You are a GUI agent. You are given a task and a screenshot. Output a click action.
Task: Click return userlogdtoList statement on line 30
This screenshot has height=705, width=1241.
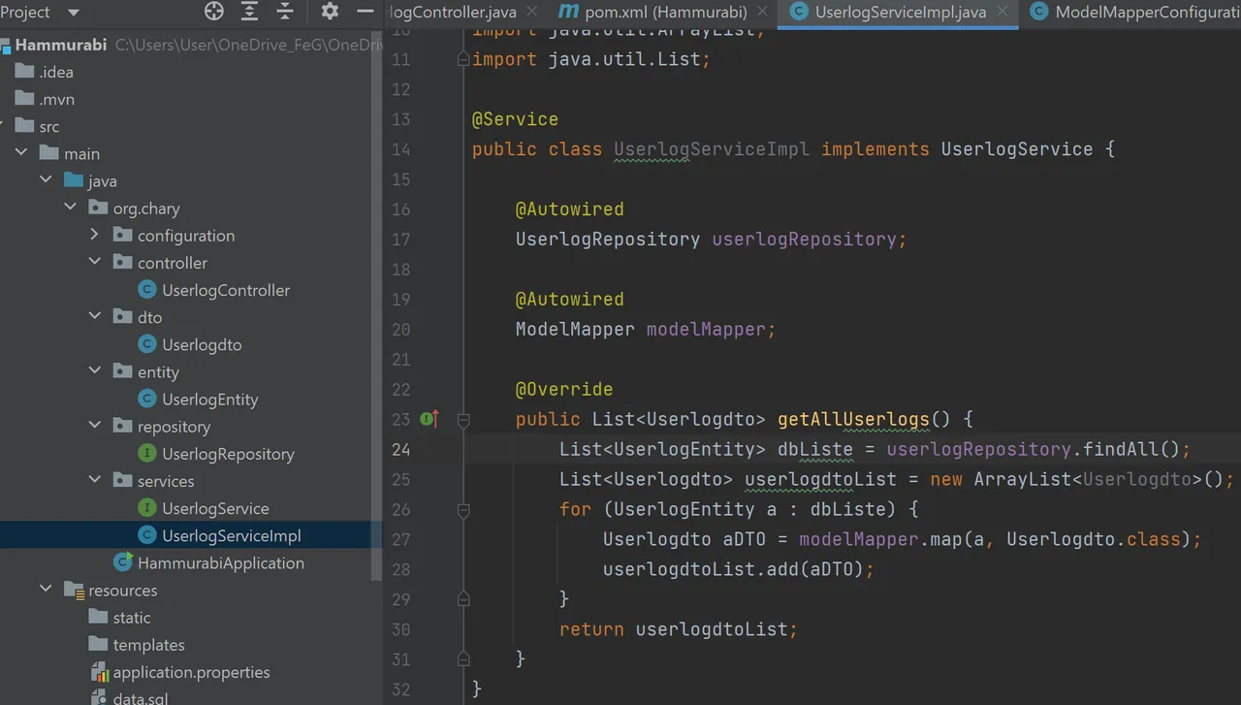[678, 630]
